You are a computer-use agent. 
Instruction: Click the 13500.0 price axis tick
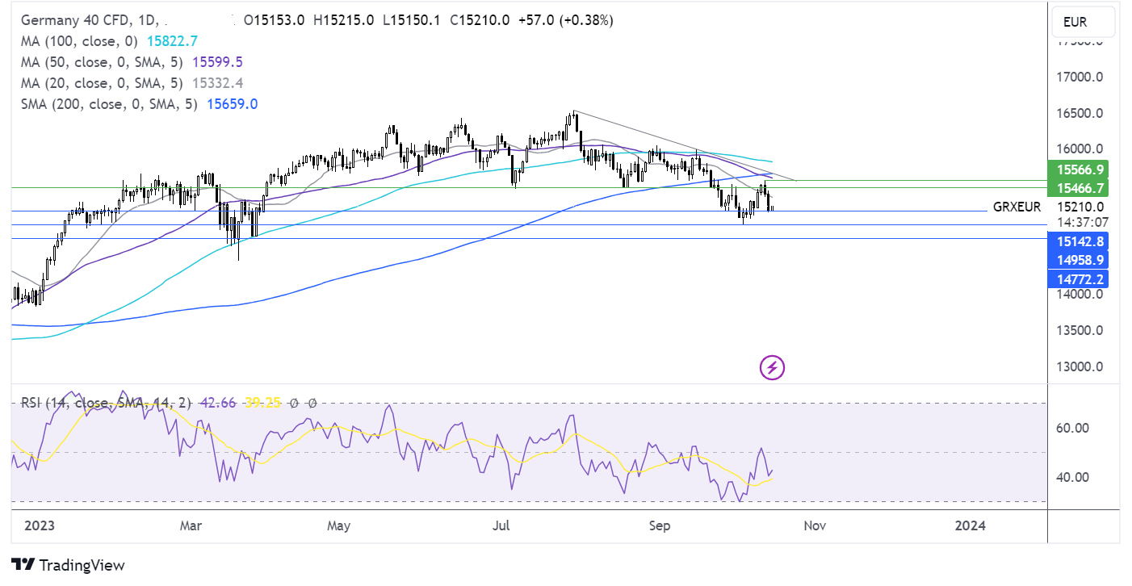pyautogui.click(x=1080, y=330)
